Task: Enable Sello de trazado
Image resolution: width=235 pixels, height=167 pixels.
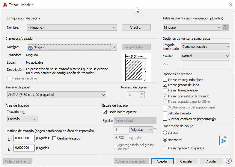Action: pos(165,113)
